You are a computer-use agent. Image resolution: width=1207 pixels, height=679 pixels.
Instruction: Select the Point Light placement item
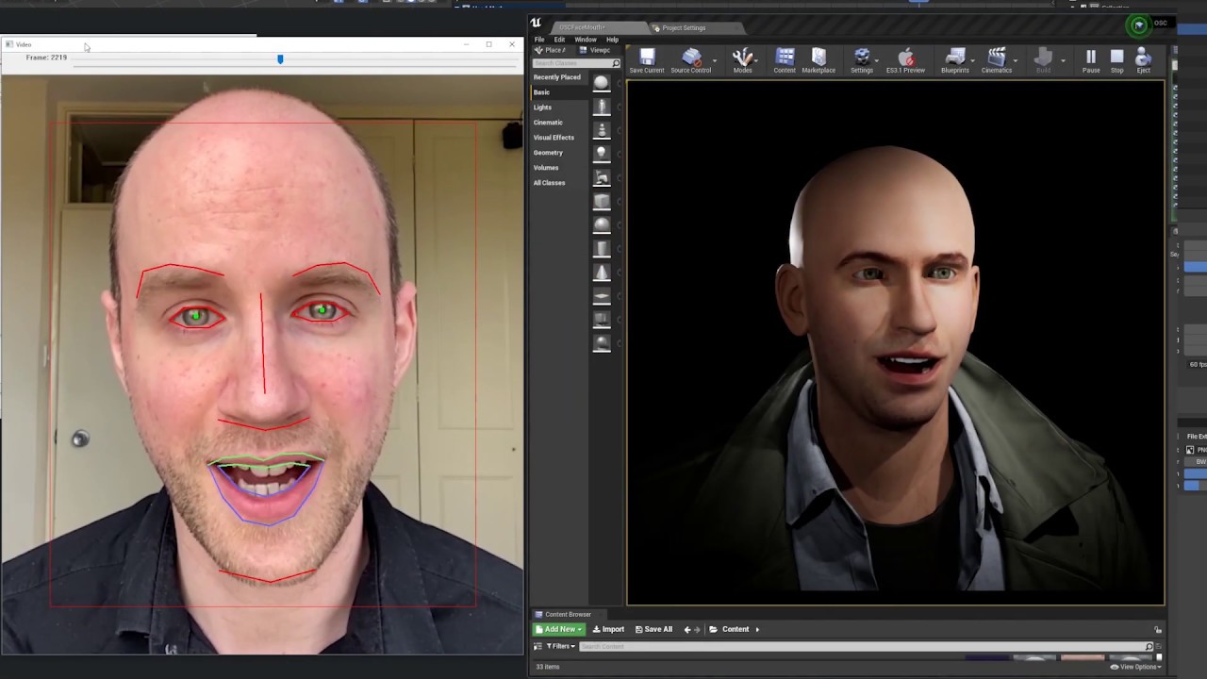pyautogui.click(x=602, y=154)
